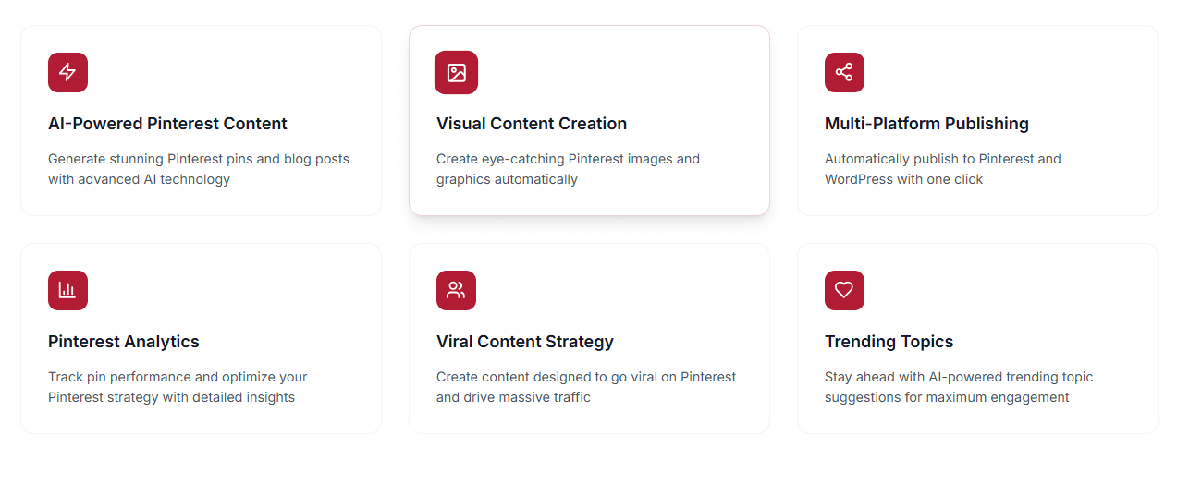Click the share nodes icon
The height and width of the screenshot is (496, 1177).
point(844,72)
